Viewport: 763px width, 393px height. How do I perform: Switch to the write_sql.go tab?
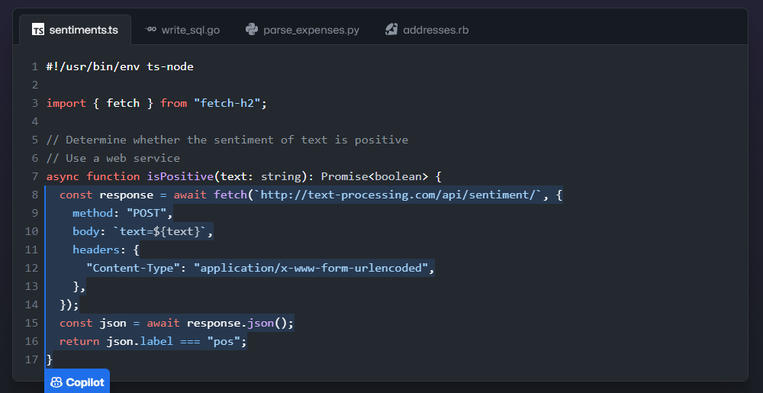190,31
